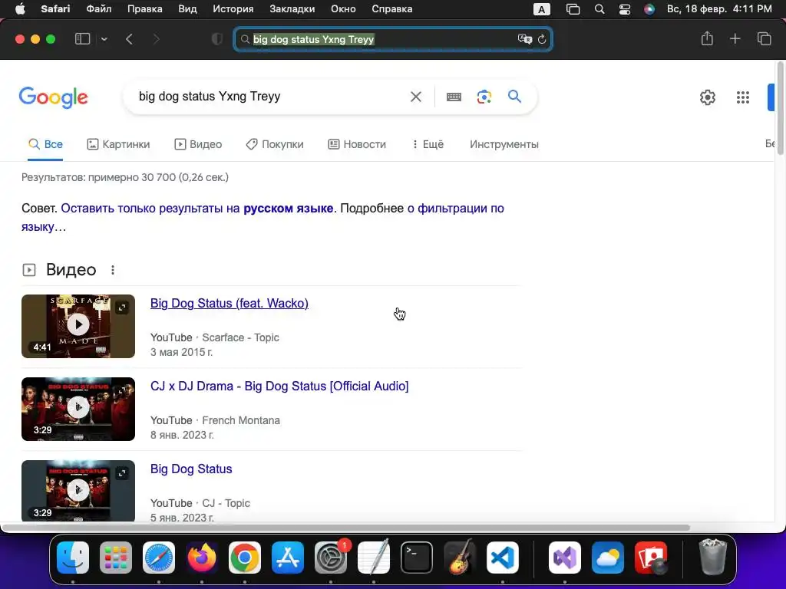Submit search with magnifier button
The height and width of the screenshot is (589, 786).
514,96
